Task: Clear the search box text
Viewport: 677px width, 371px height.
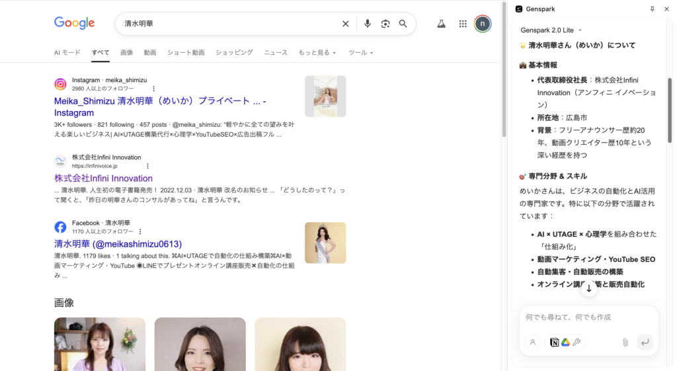Action: 345,24
